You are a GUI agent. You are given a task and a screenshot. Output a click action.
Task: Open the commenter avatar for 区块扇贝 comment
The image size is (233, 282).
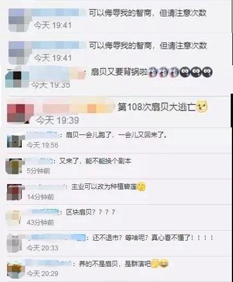(x=14, y=218)
